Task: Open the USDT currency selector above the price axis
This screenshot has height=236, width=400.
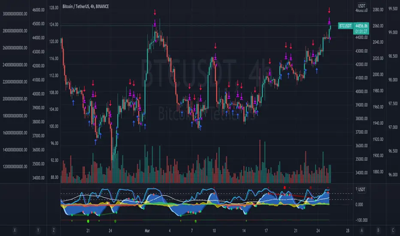Action: (361, 6)
